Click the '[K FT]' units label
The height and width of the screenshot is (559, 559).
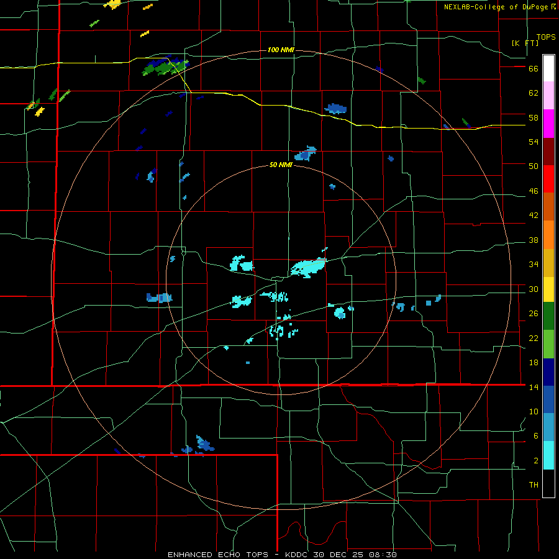click(525, 43)
